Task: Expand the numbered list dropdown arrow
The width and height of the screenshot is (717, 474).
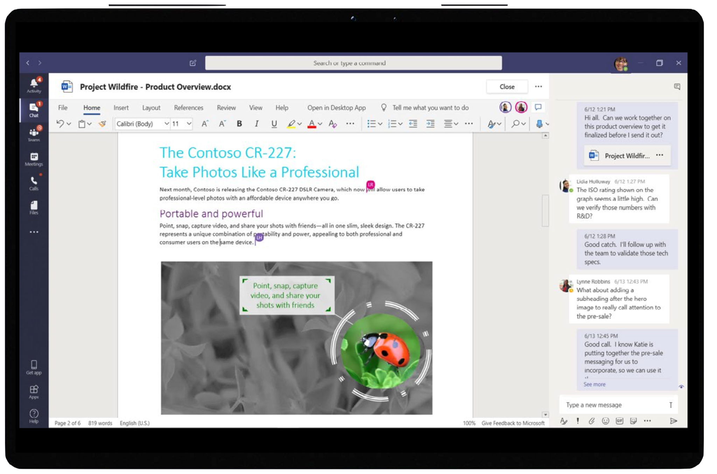Action: (401, 124)
